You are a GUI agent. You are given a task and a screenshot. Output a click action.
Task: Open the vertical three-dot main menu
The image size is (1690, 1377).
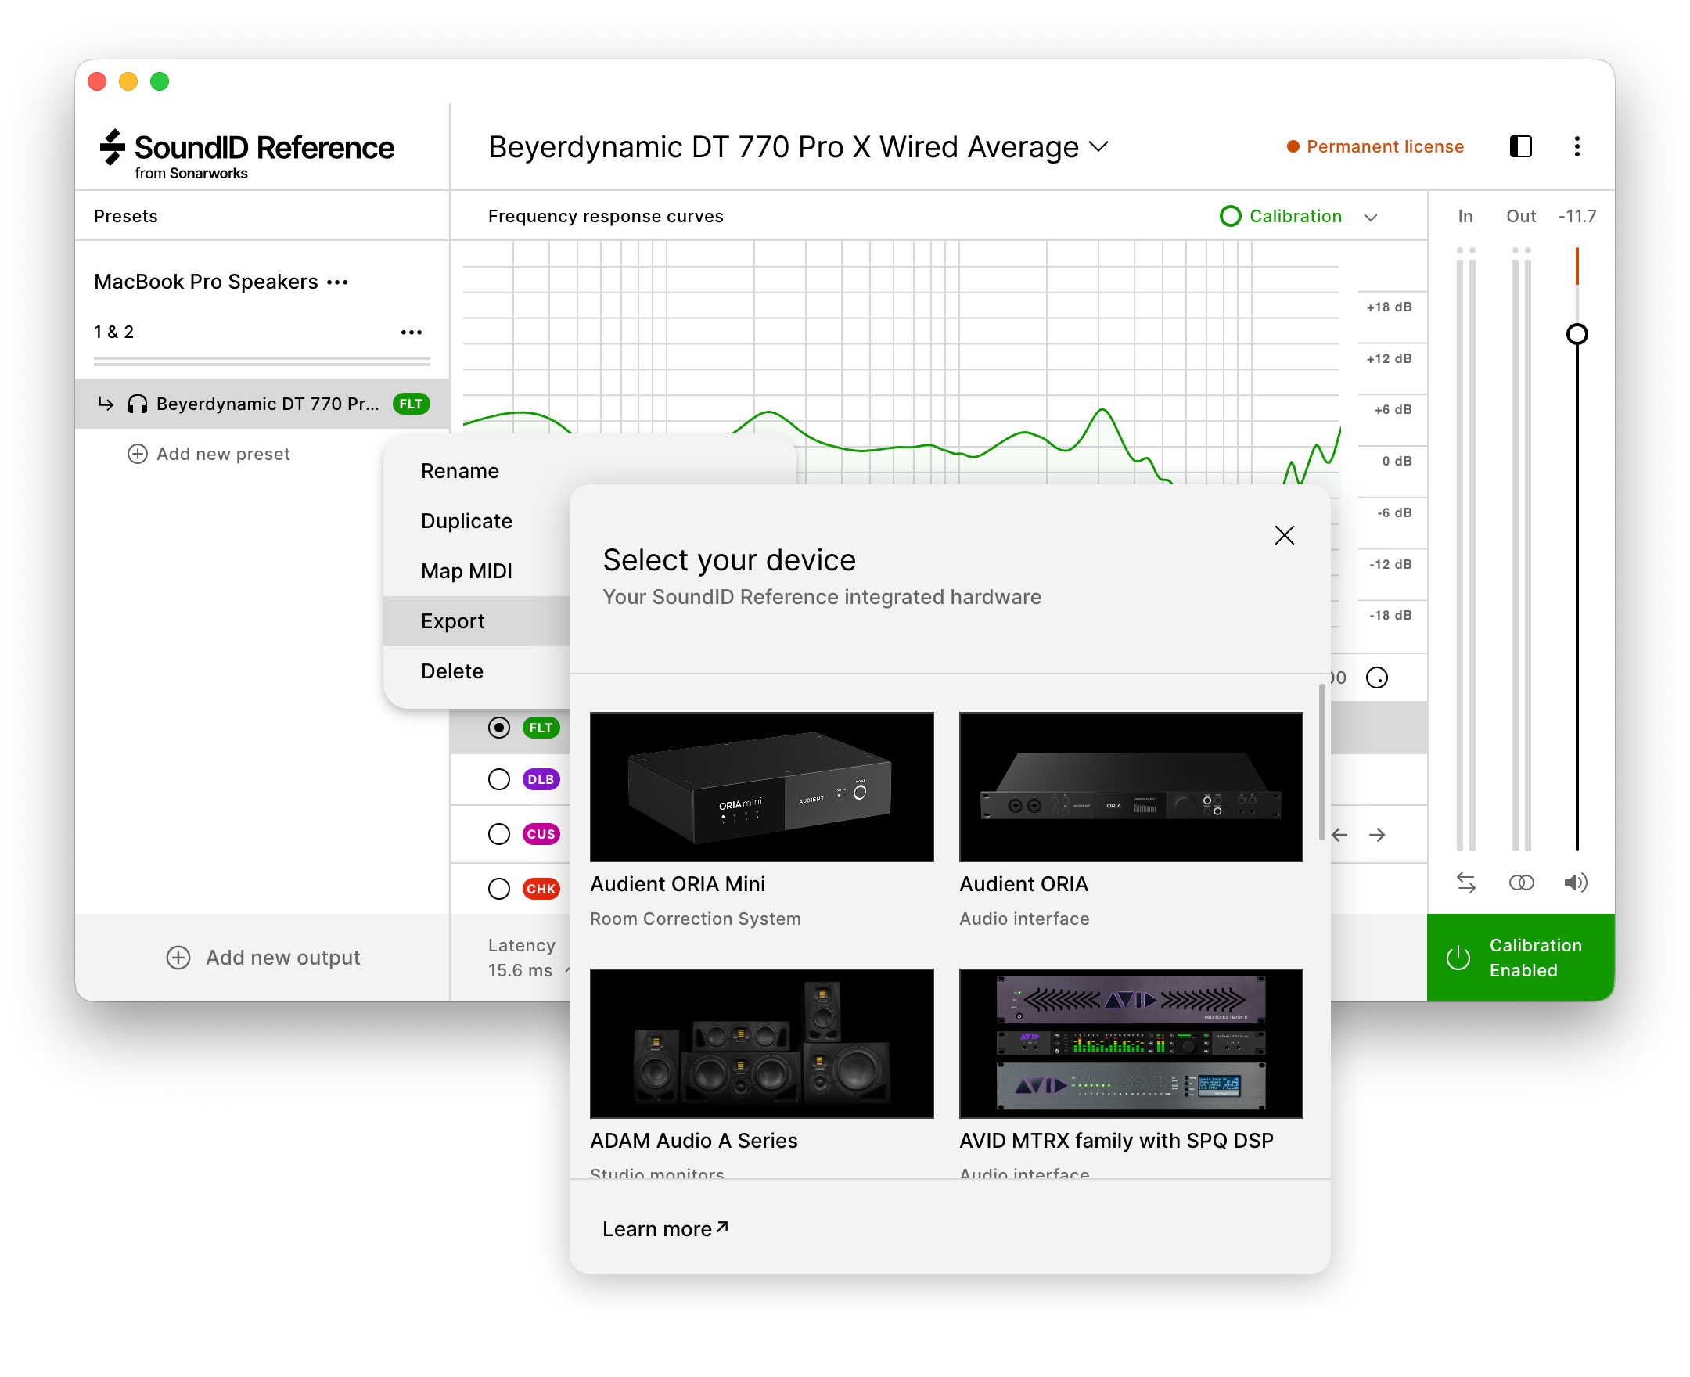pyautogui.click(x=1576, y=147)
